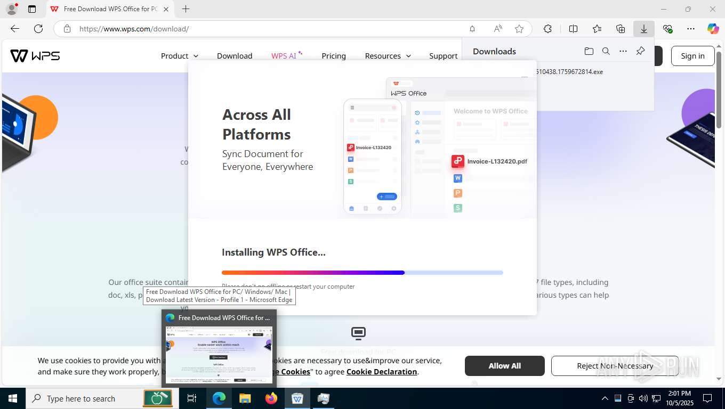This screenshot has height=409, width=725.
Task: Switch to Microsoft Edge in taskbar
Action: click(x=219, y=398)
